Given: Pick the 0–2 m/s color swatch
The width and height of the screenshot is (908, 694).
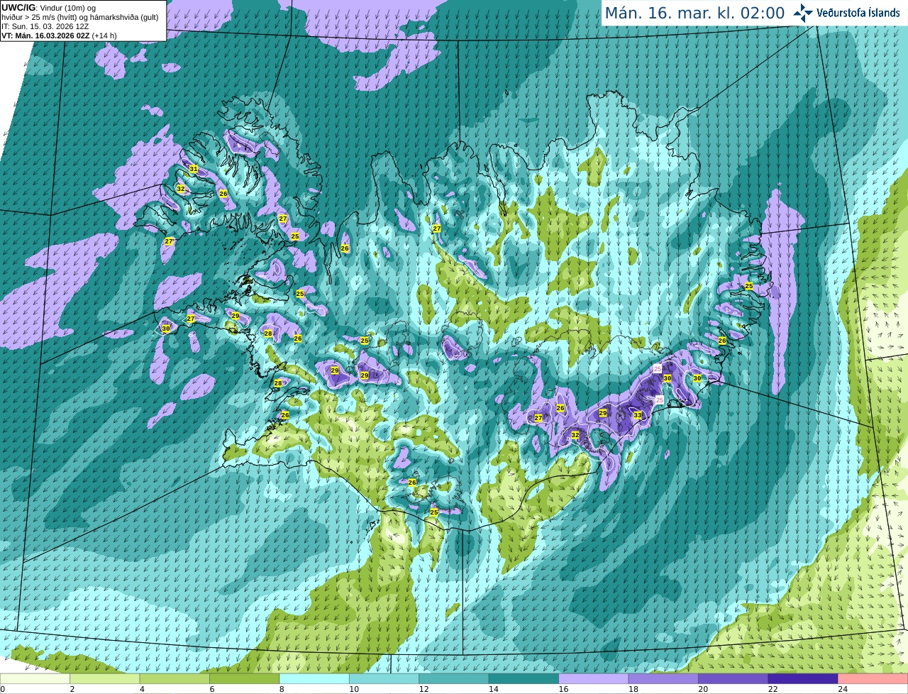Looking at the screenshot, I should click(35, 678).
